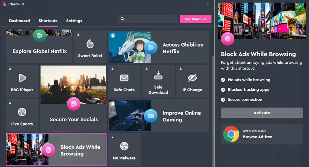
Task: Click the lock icon on No Malware tile
Action: pos(113,137)
